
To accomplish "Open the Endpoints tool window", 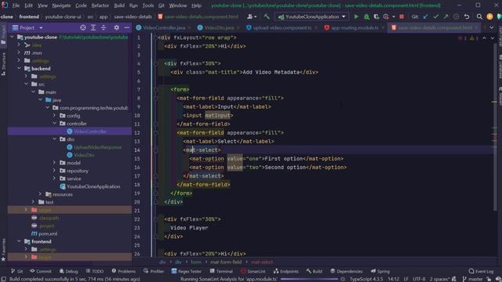I will pos(286,271).
